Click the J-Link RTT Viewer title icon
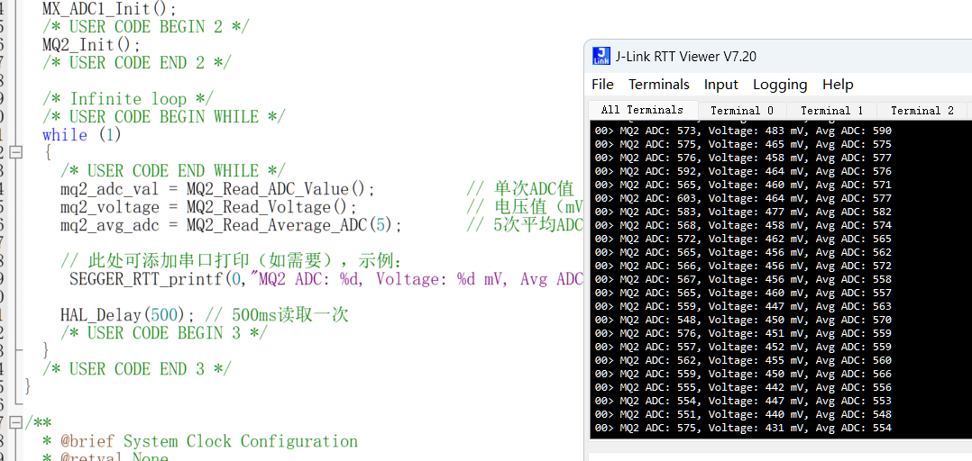Screen dimensions: 972x461 [601, 57]
